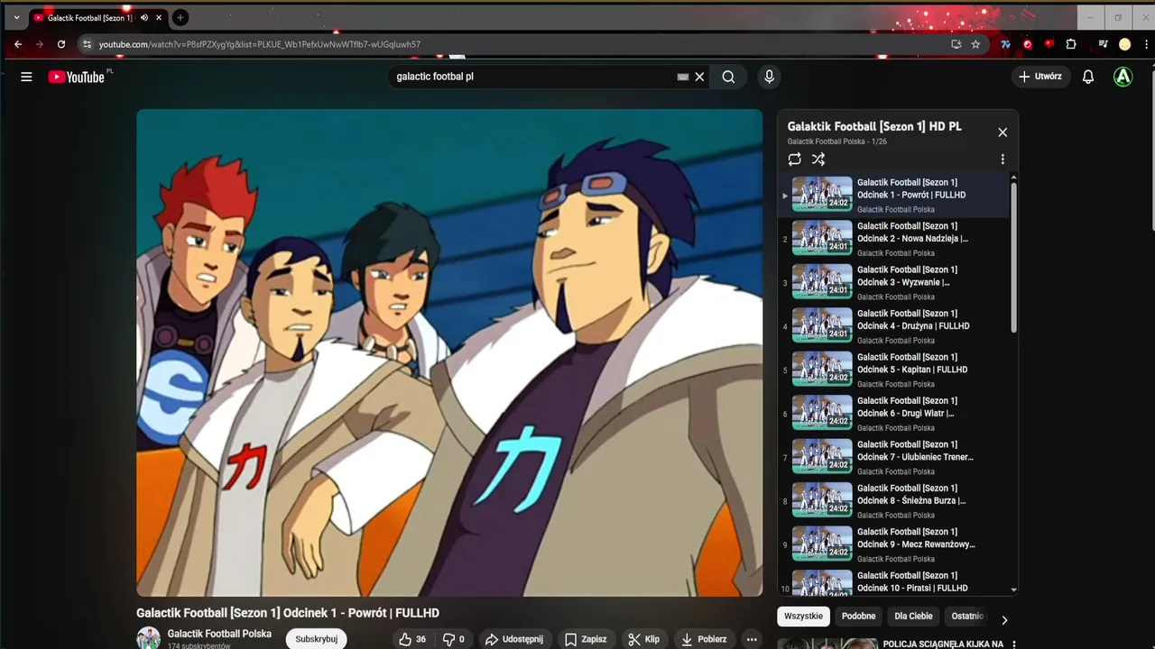Open the playlist three-dot options menu
The height and width of the screenshot is (649, 1155).
pyautogui.click(x=1003, y=160)
